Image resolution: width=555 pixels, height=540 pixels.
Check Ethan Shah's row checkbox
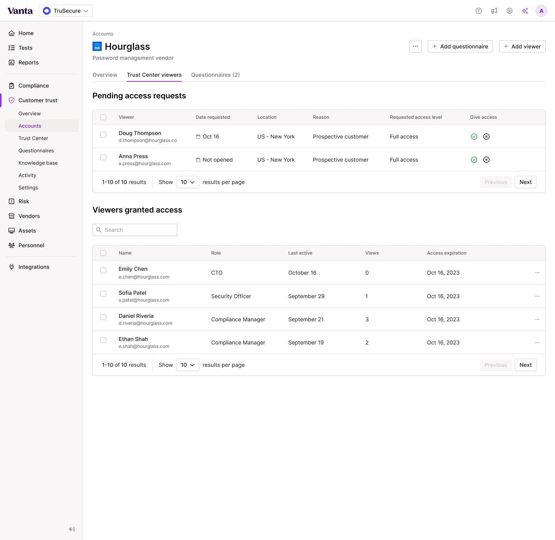[103, 340]
